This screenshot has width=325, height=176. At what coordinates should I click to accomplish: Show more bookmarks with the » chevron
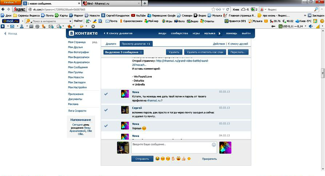[x=305, y=15]
